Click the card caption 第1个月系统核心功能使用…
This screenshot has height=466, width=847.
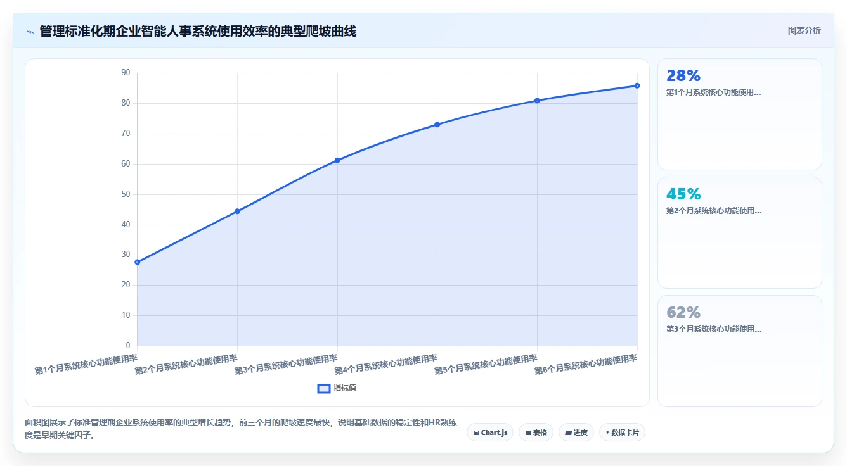713,92
